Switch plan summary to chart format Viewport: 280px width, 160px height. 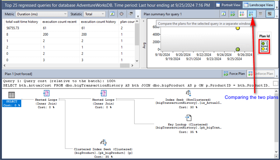coord(270,14)
